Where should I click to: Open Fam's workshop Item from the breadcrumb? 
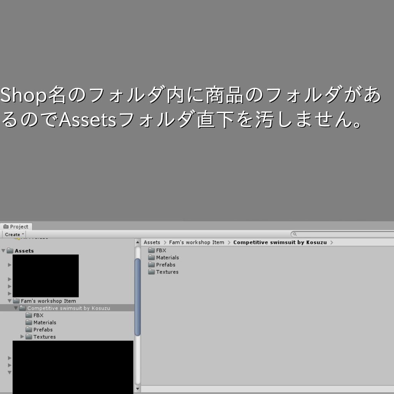(x=197, y=242)
